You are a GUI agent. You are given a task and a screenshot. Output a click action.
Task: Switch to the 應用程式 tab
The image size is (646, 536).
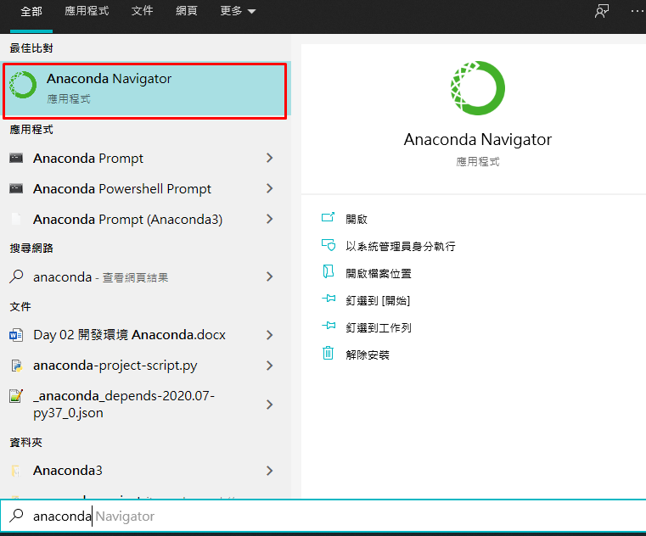click(87, 11)
